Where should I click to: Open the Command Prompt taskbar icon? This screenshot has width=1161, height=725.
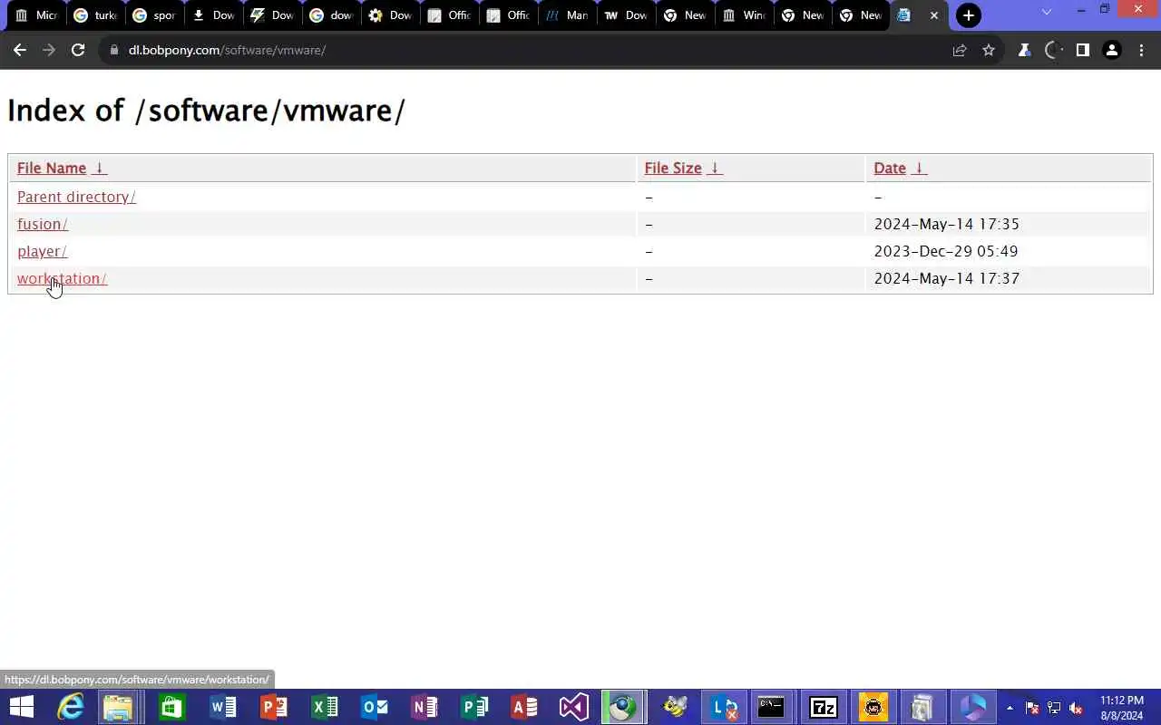click(771, 707)
